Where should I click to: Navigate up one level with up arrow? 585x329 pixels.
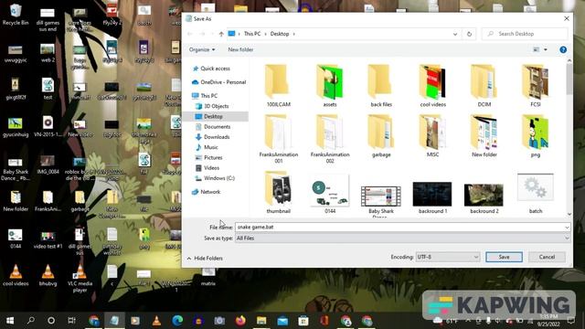point(221,34)
